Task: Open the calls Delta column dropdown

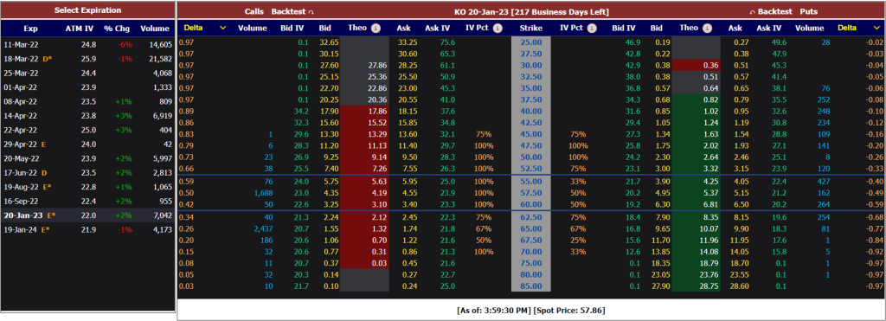Action: pyautogui.click(x=222, y=28)
